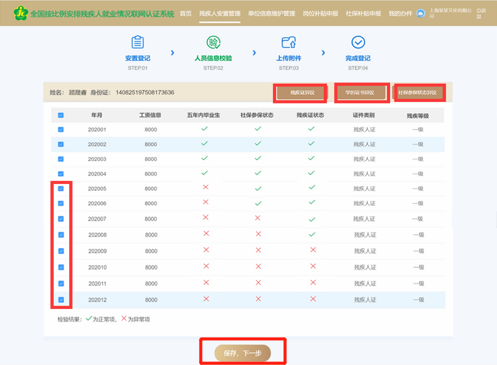Toggle the checkbox for row 202001
497x365 pixels.
tap(61, 130)
